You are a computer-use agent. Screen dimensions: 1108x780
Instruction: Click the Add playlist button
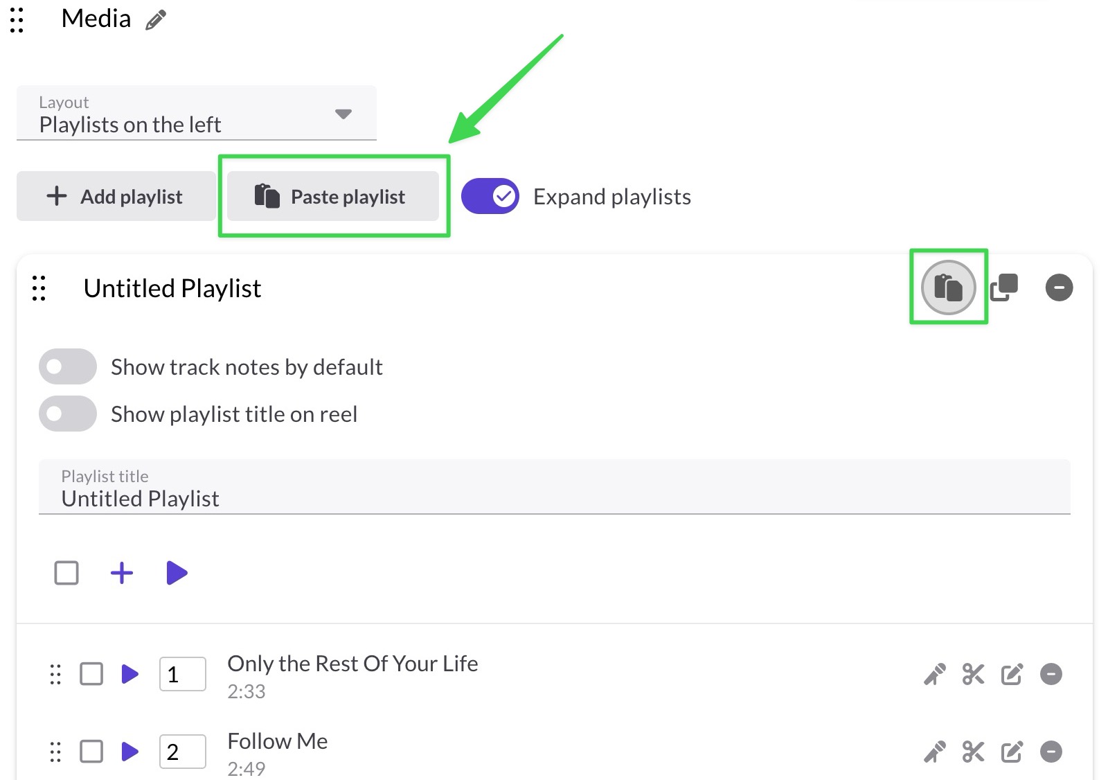point(116,196)
